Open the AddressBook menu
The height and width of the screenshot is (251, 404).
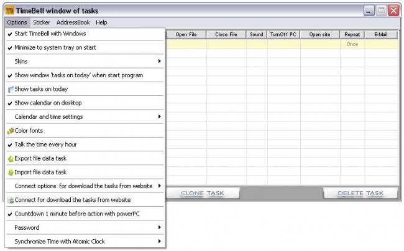pyautogui.click(x=73, y=22)
